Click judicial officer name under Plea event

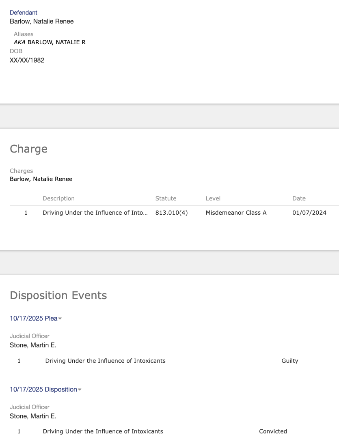[x=33, y=345]
